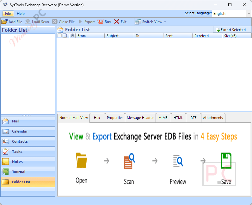This screenshot has width=252, height=205.
Task: Click the Contacts card icon in sidebar
Action: tap(6, 141)
